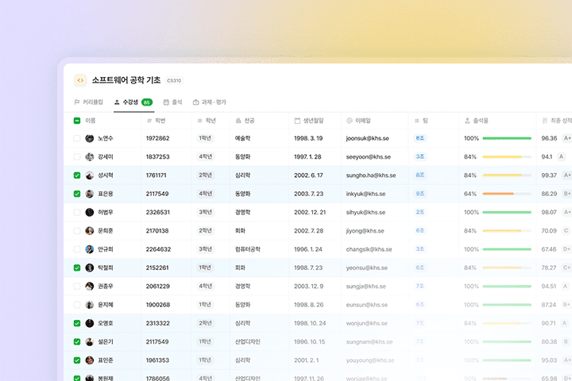Uncheck the box for 표은용

pyautogui.click(x=77, y=194)
